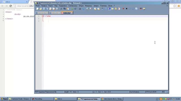The height and width of the screenshot is (101, 181).
Task: Open the Запуск menu
Action: point(96,6)
